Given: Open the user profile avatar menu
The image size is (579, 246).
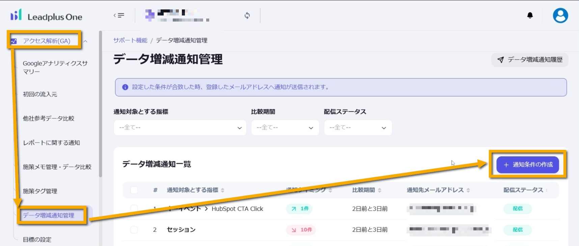Looking at the screenshot, I should click(560, 15).
